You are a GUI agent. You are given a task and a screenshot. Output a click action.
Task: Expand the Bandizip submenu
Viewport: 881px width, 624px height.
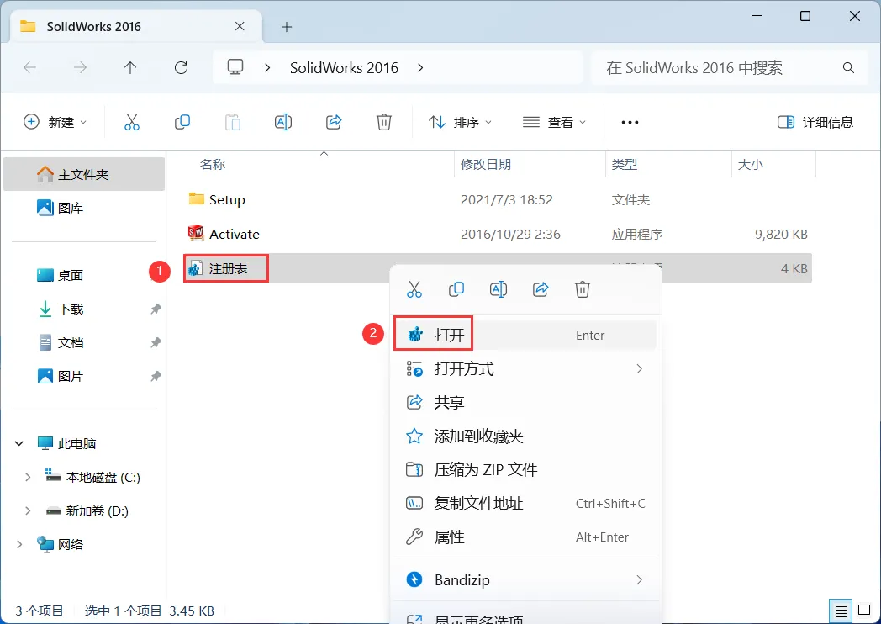pos(526,579)
